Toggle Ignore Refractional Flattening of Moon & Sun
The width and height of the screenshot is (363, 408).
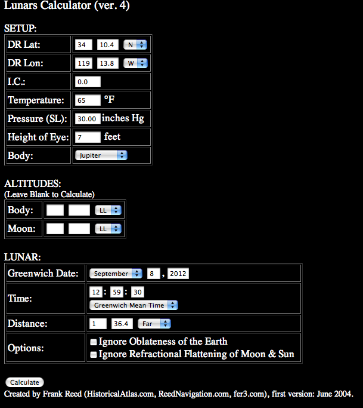pos(93,355)
